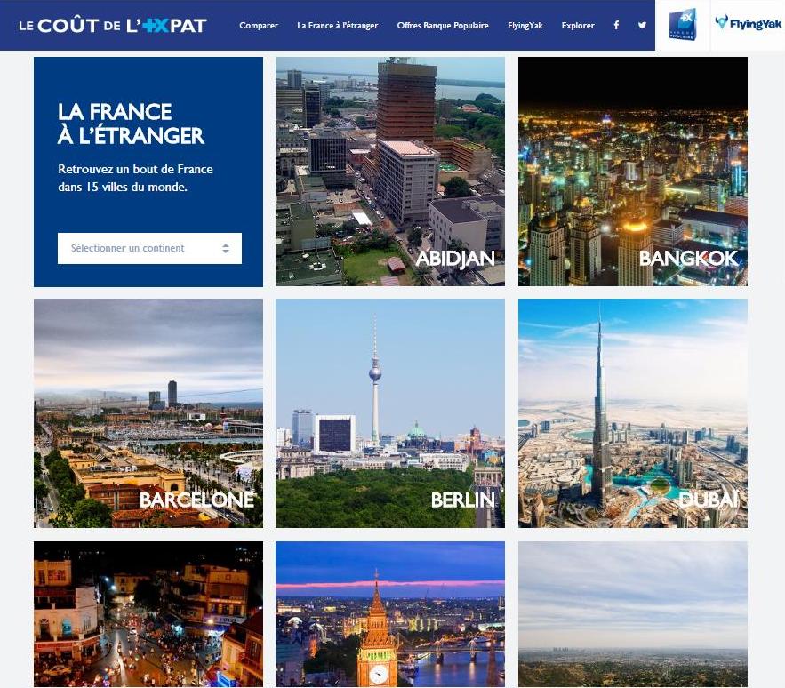Viewport: 785px width, 688px height.
Task: Click Le Coût de l'Expat site logo
Action: 113,26
